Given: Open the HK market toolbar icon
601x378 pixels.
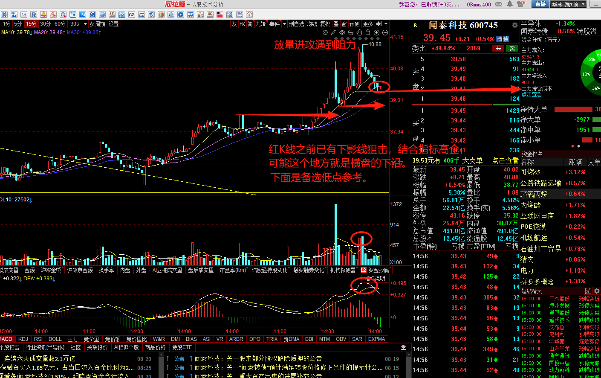Looking at the screenshot, I should coord(210,15).
